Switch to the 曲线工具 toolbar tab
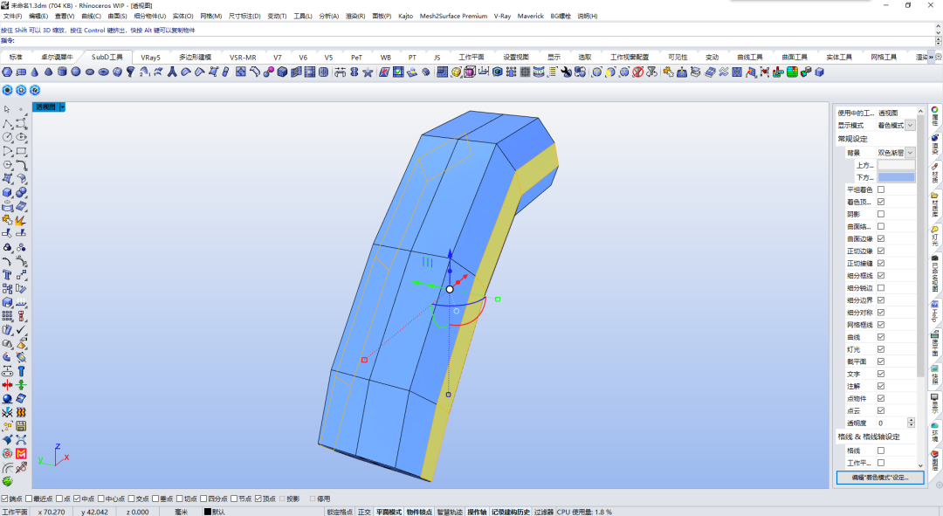The height and width of the screenshot is (516, 943). coord(750,57)
